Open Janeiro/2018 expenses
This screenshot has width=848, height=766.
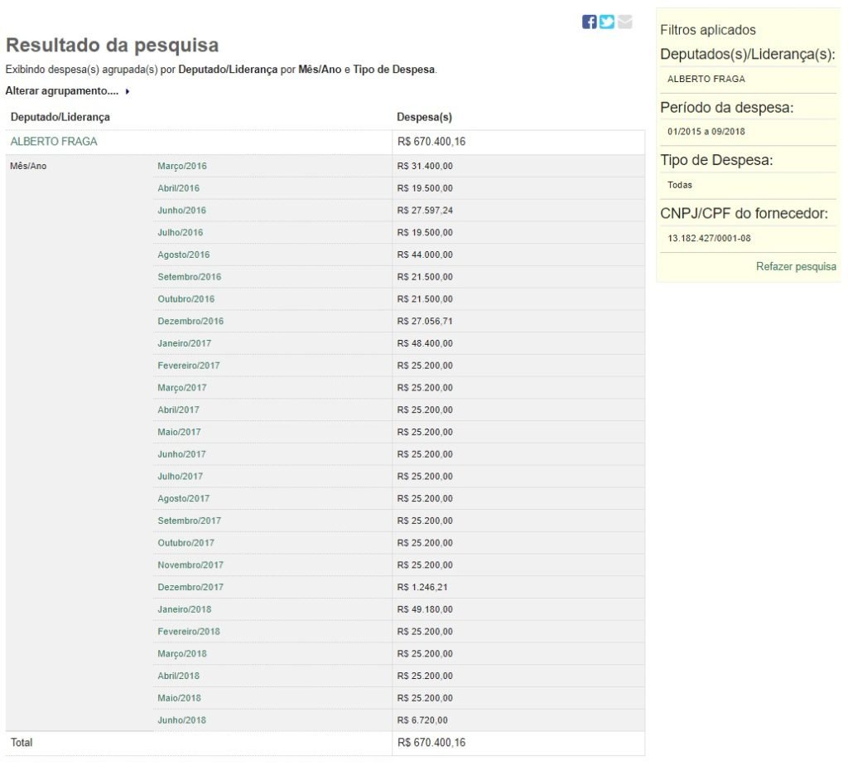185,609
